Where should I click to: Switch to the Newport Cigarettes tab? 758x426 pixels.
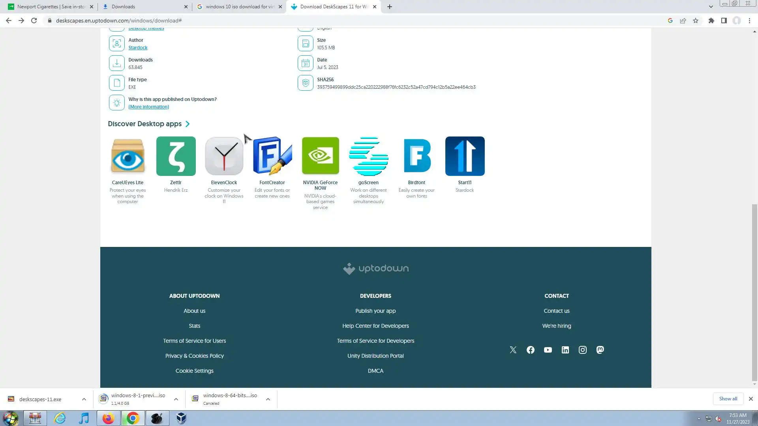(x=51, y=7)
